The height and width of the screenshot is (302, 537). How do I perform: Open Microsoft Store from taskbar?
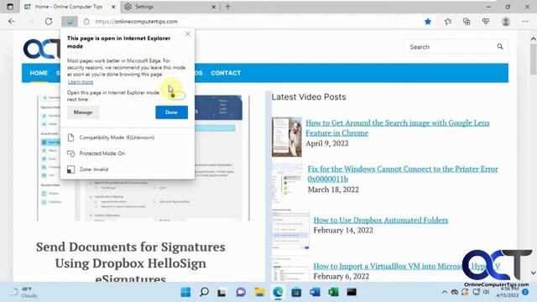click(x=296, y=292)
